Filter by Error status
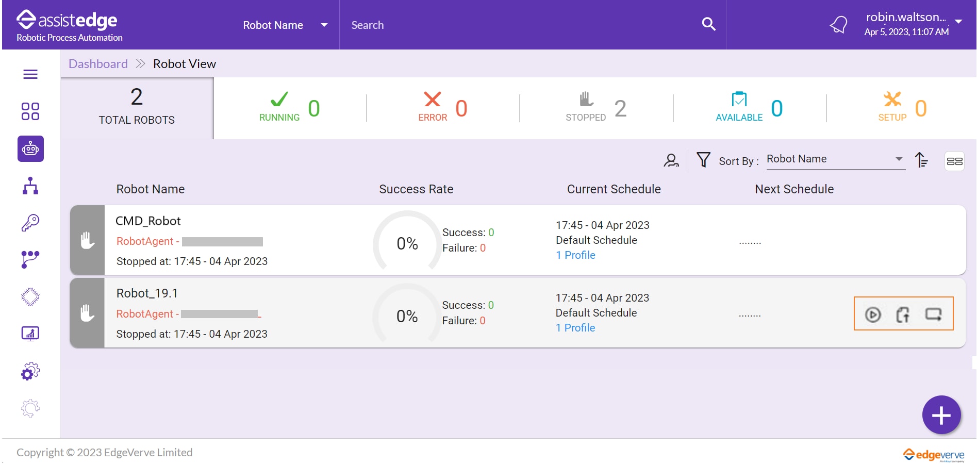 [x=443, y=108]
